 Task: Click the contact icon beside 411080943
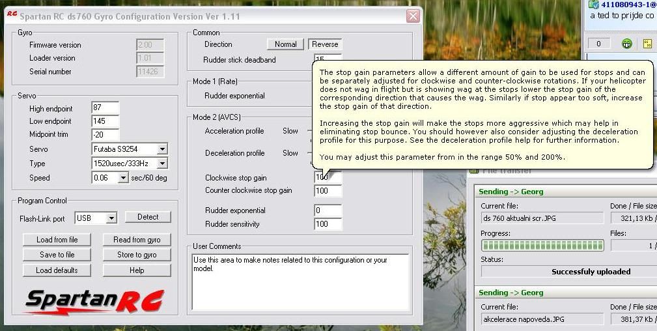pyautogui.click(x=593, y=4)
